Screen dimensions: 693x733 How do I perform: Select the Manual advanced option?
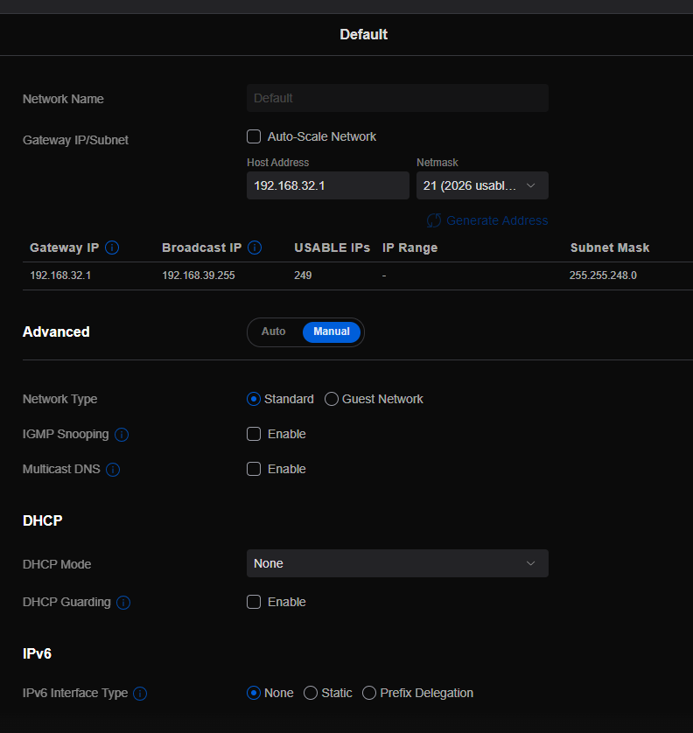coord(332,332)
